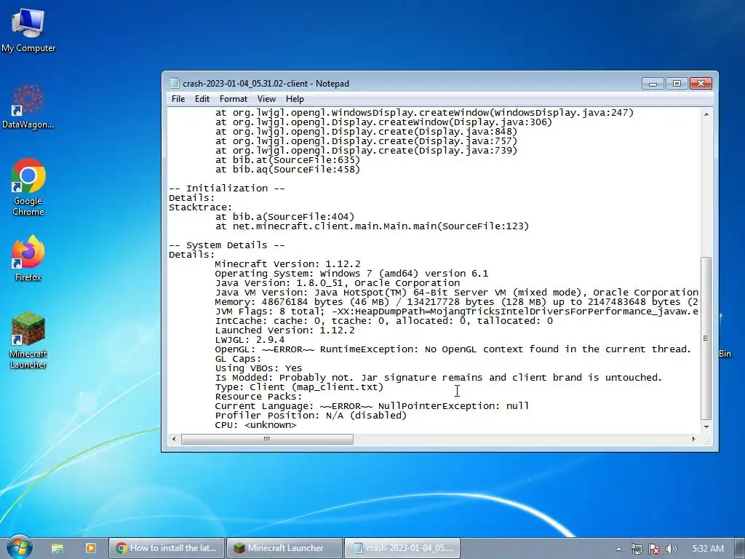Open the View menu in Notepad

[x=266, y=99]
